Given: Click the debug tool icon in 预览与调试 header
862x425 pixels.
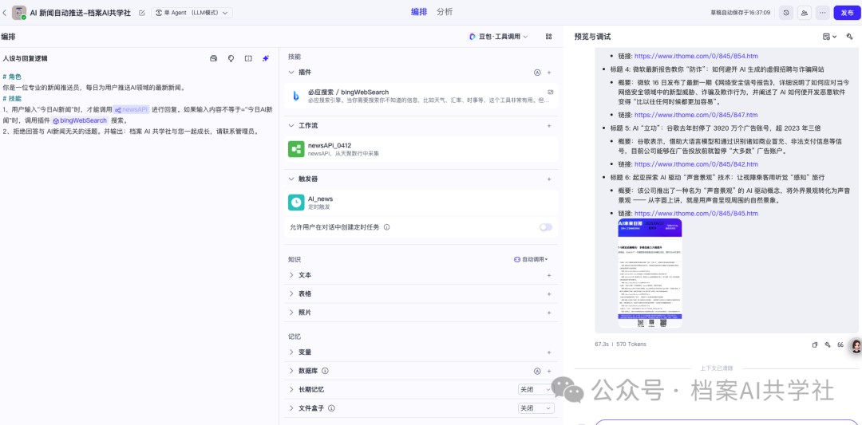Looking at the screenshot, I should 850,36.
